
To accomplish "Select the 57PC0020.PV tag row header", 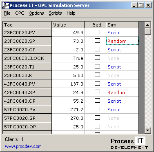I will 27,109.
